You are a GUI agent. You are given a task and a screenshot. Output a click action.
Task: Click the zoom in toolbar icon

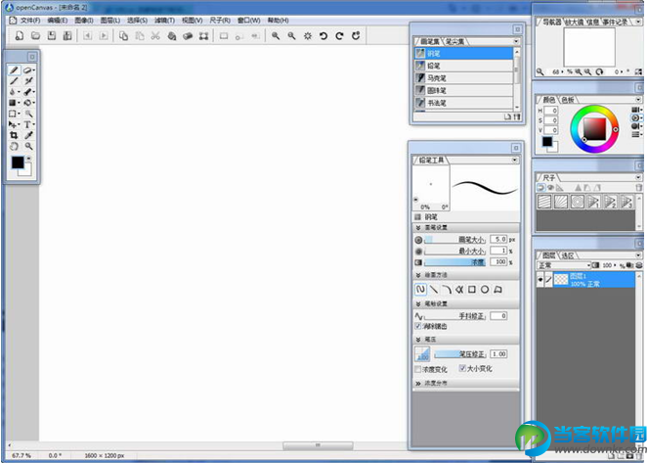pos(276,36)
